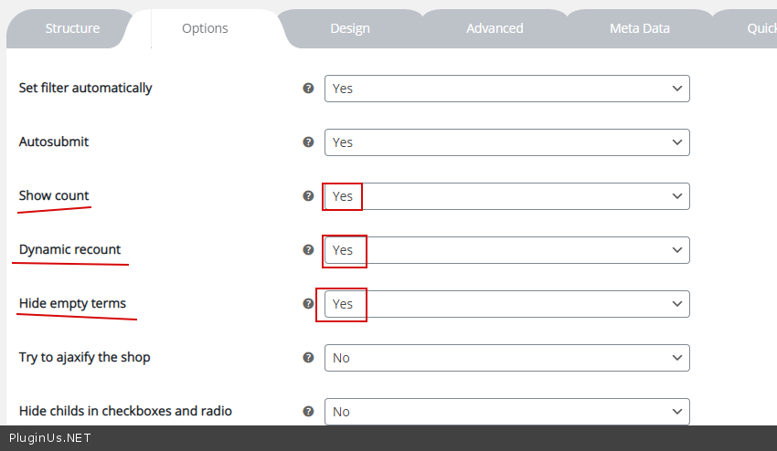Open the Design tab
The width and height of the screenshot is (777, 451).
tap(350, 28)
